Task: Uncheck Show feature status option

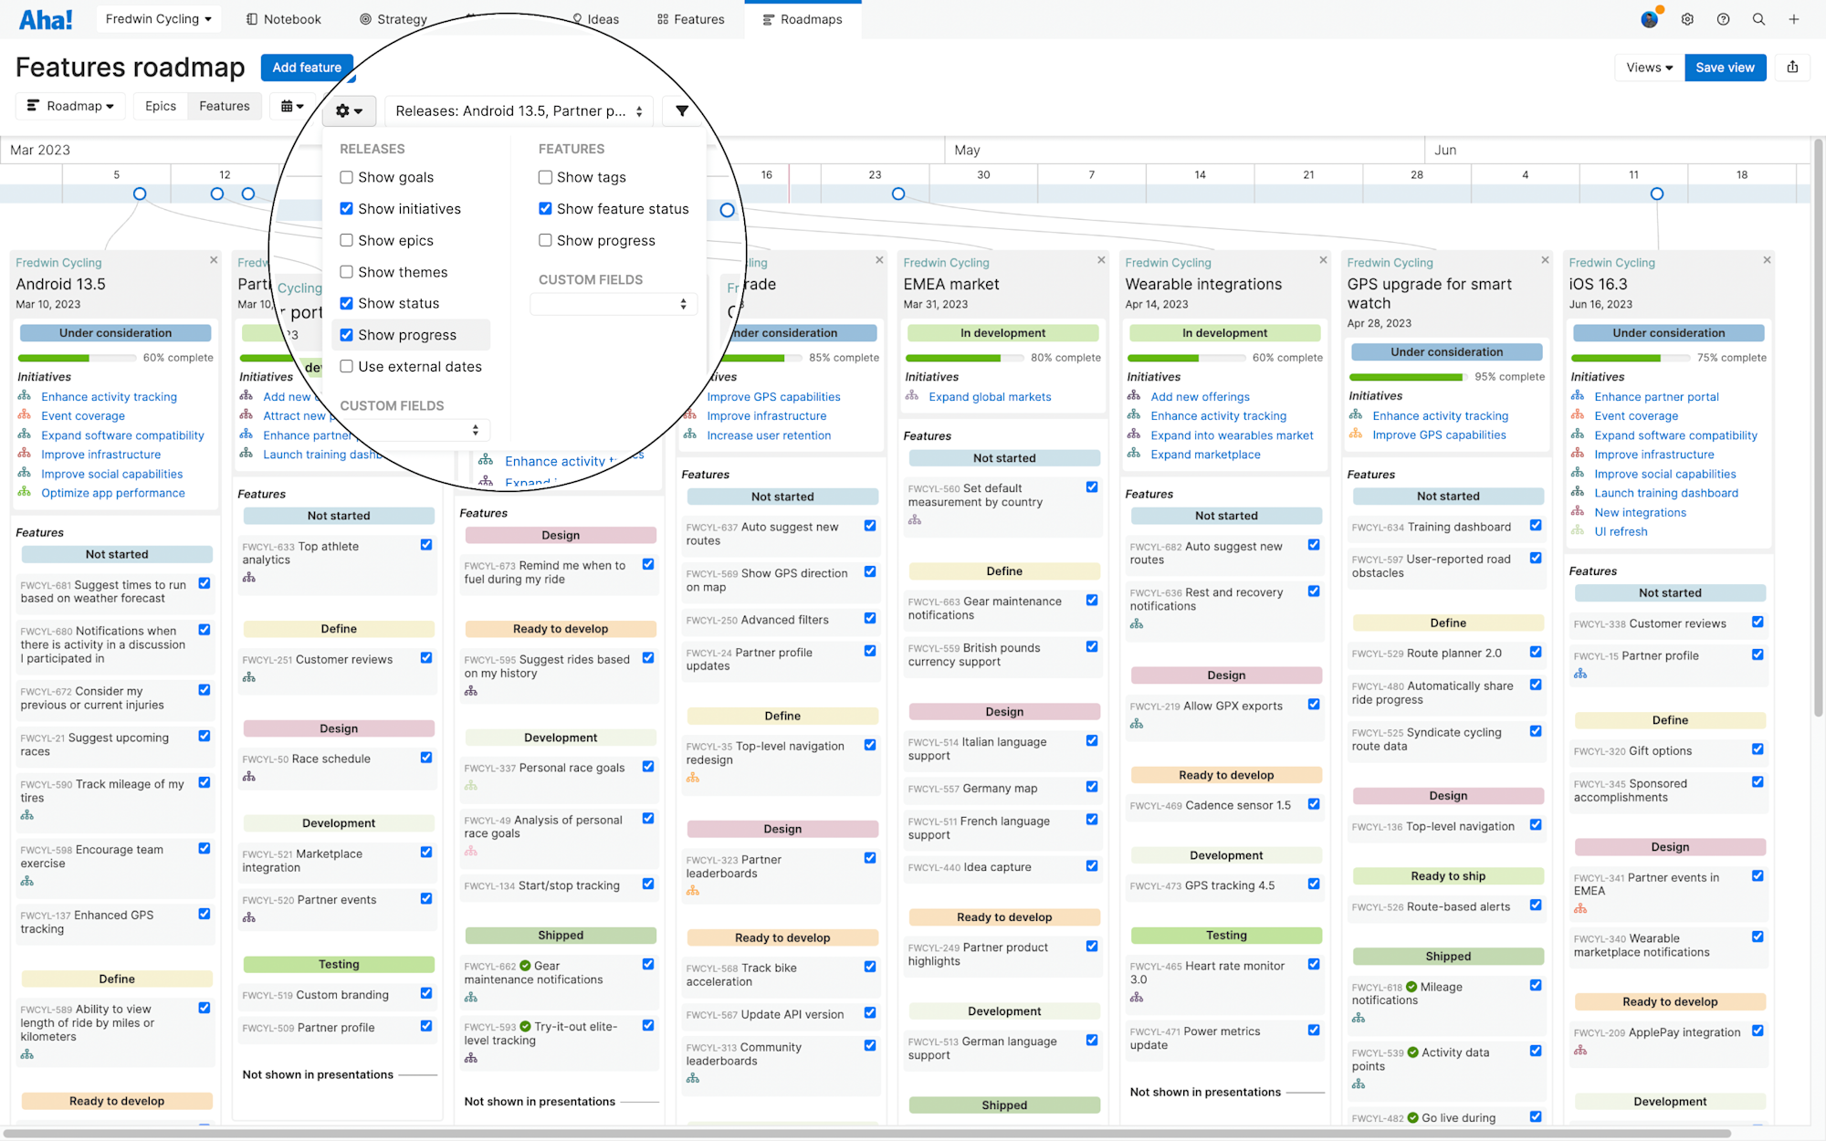Action: tap(545, 209)
